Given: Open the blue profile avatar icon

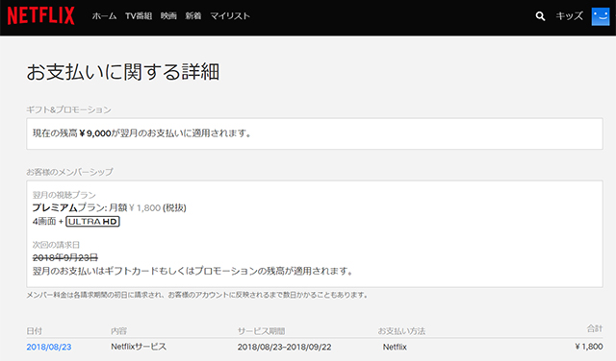Looking at the screenshot, I should (x=601, y=16).
